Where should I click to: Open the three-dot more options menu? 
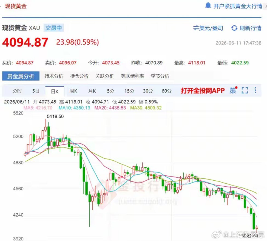[x=255, y=90]
